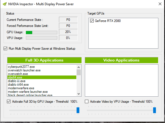165x123 pixels.
Task: Click the Video Applications header button
Action: coord(121,60)
